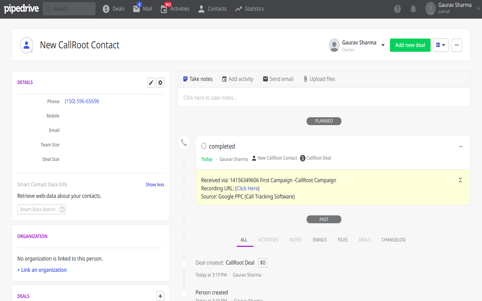The image size is (482, 301).
Task: Click the green Add new deal button
Action: [x=410, y=45]
